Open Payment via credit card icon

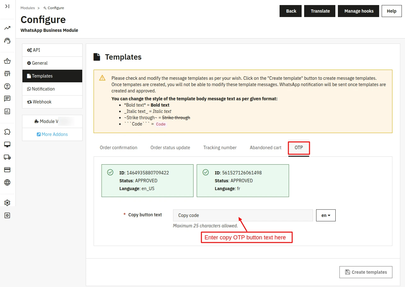7,170
